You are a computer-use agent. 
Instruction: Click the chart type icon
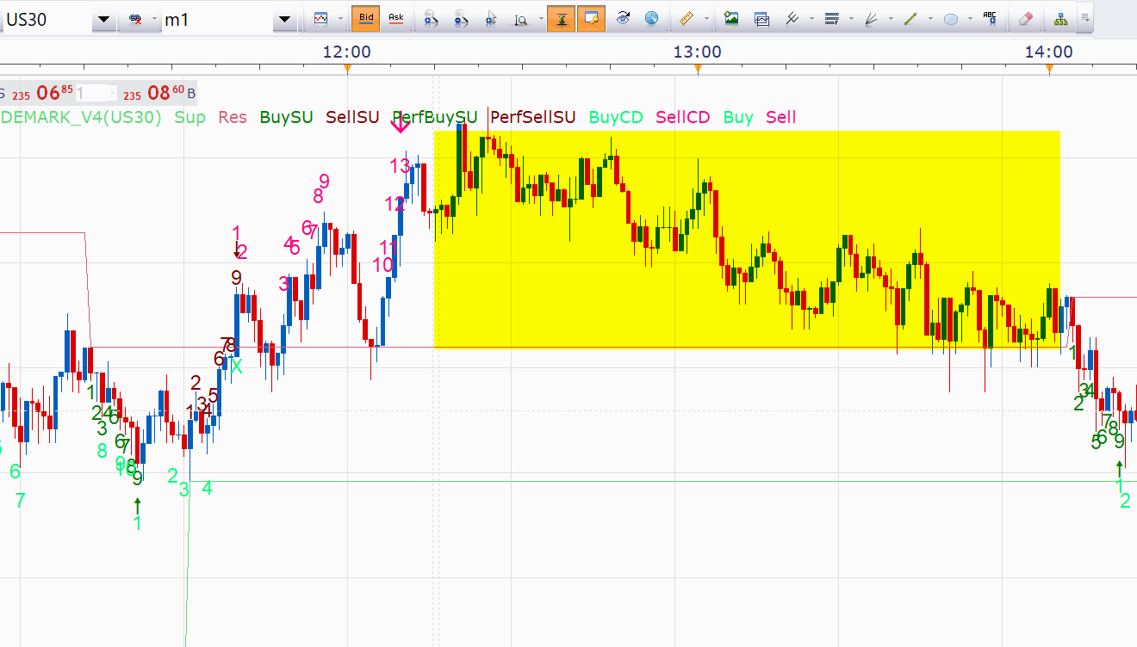point(321,18)
